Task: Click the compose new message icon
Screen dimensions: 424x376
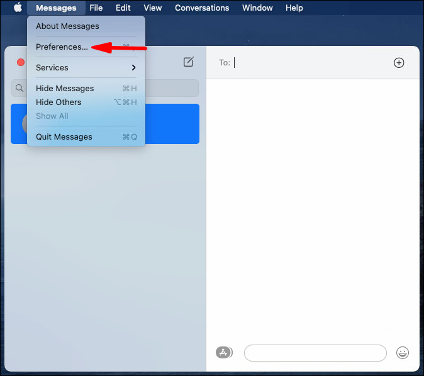Action: click(x=189, y=62)
